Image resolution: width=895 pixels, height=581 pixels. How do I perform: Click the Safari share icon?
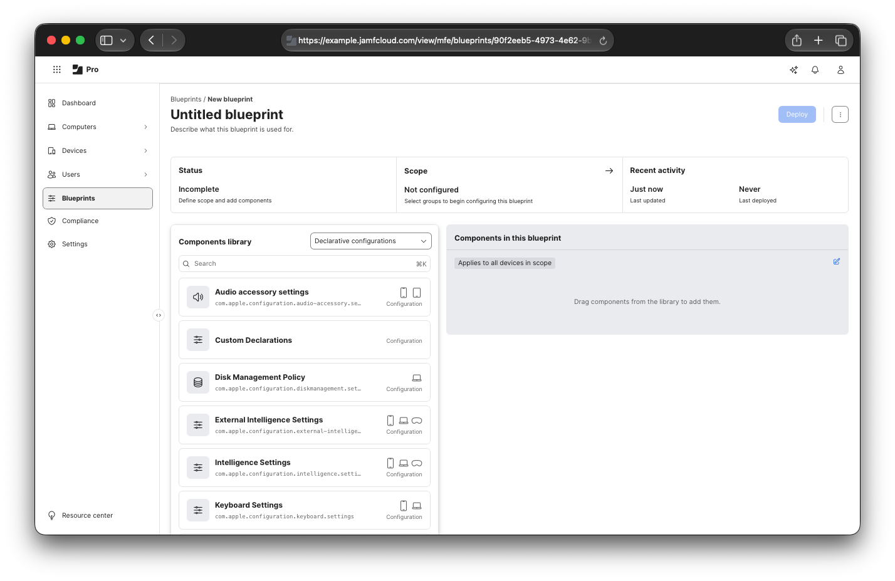797,40
